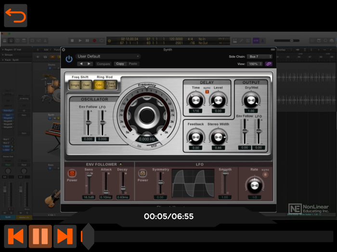Toggle the Env Follower Power button
Screen dimensions: 337x252
[x=72, y=173]
